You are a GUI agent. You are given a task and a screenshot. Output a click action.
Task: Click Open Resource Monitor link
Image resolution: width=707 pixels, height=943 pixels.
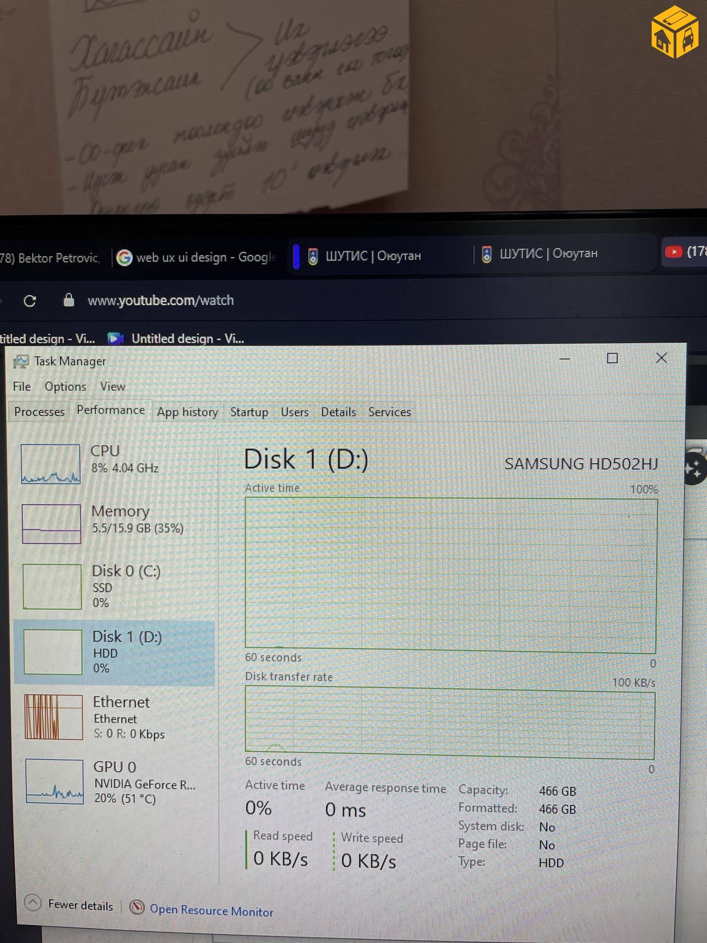click(x=211, y=911)
